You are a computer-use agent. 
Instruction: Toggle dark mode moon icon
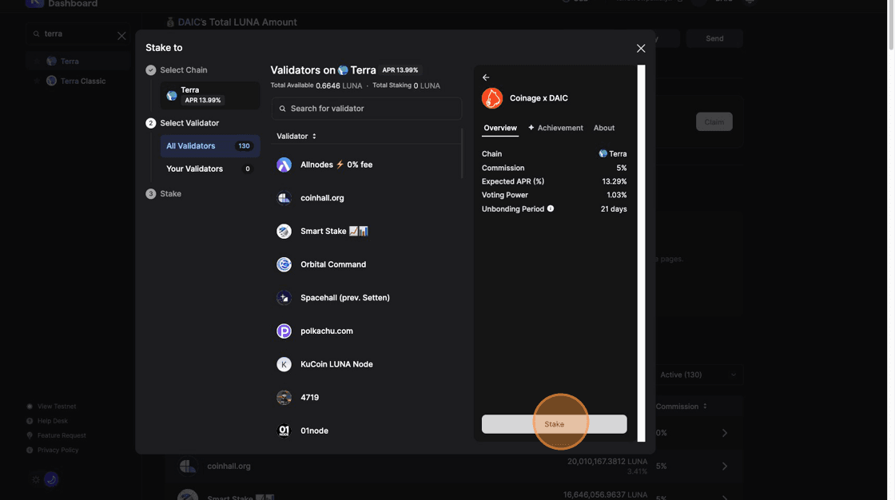pyautogui.click(x=51, y=479)
